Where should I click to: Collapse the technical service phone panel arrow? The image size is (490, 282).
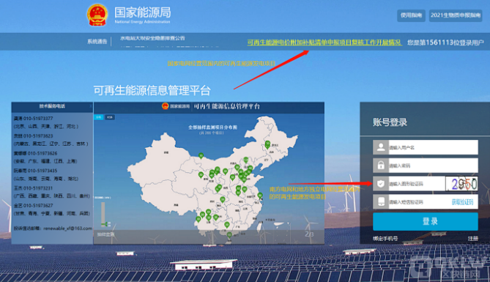[x=91, y=106]
